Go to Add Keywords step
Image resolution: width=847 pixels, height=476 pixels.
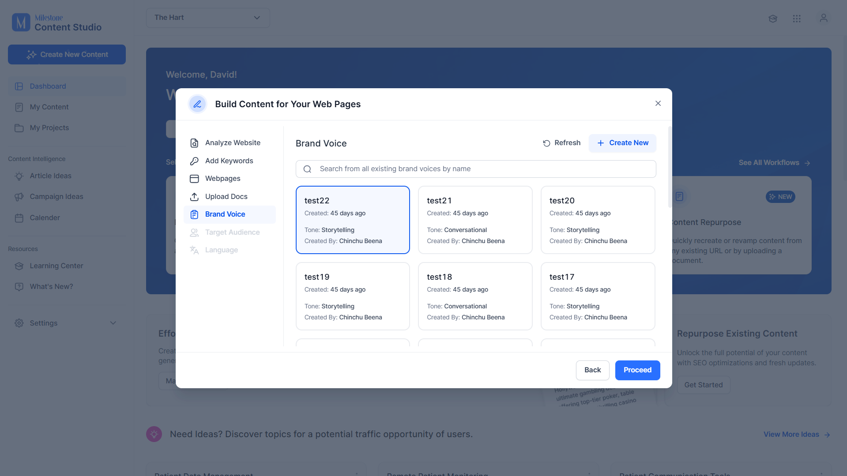click(x=230, y=161)
